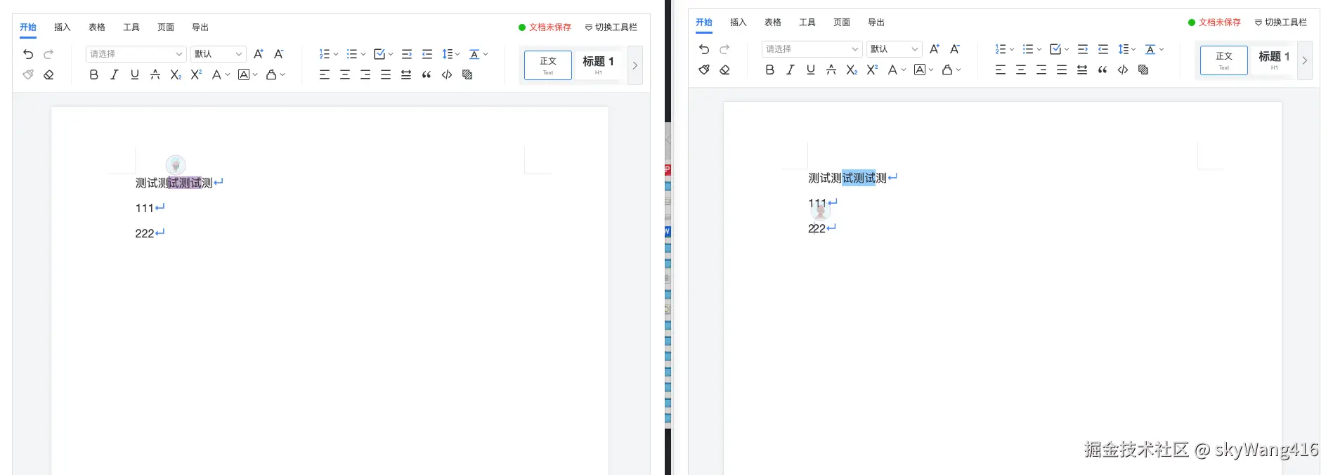Toggle superscript in right editor
The height and width of the screenshot is (475, 1333).
coord(872,70)
